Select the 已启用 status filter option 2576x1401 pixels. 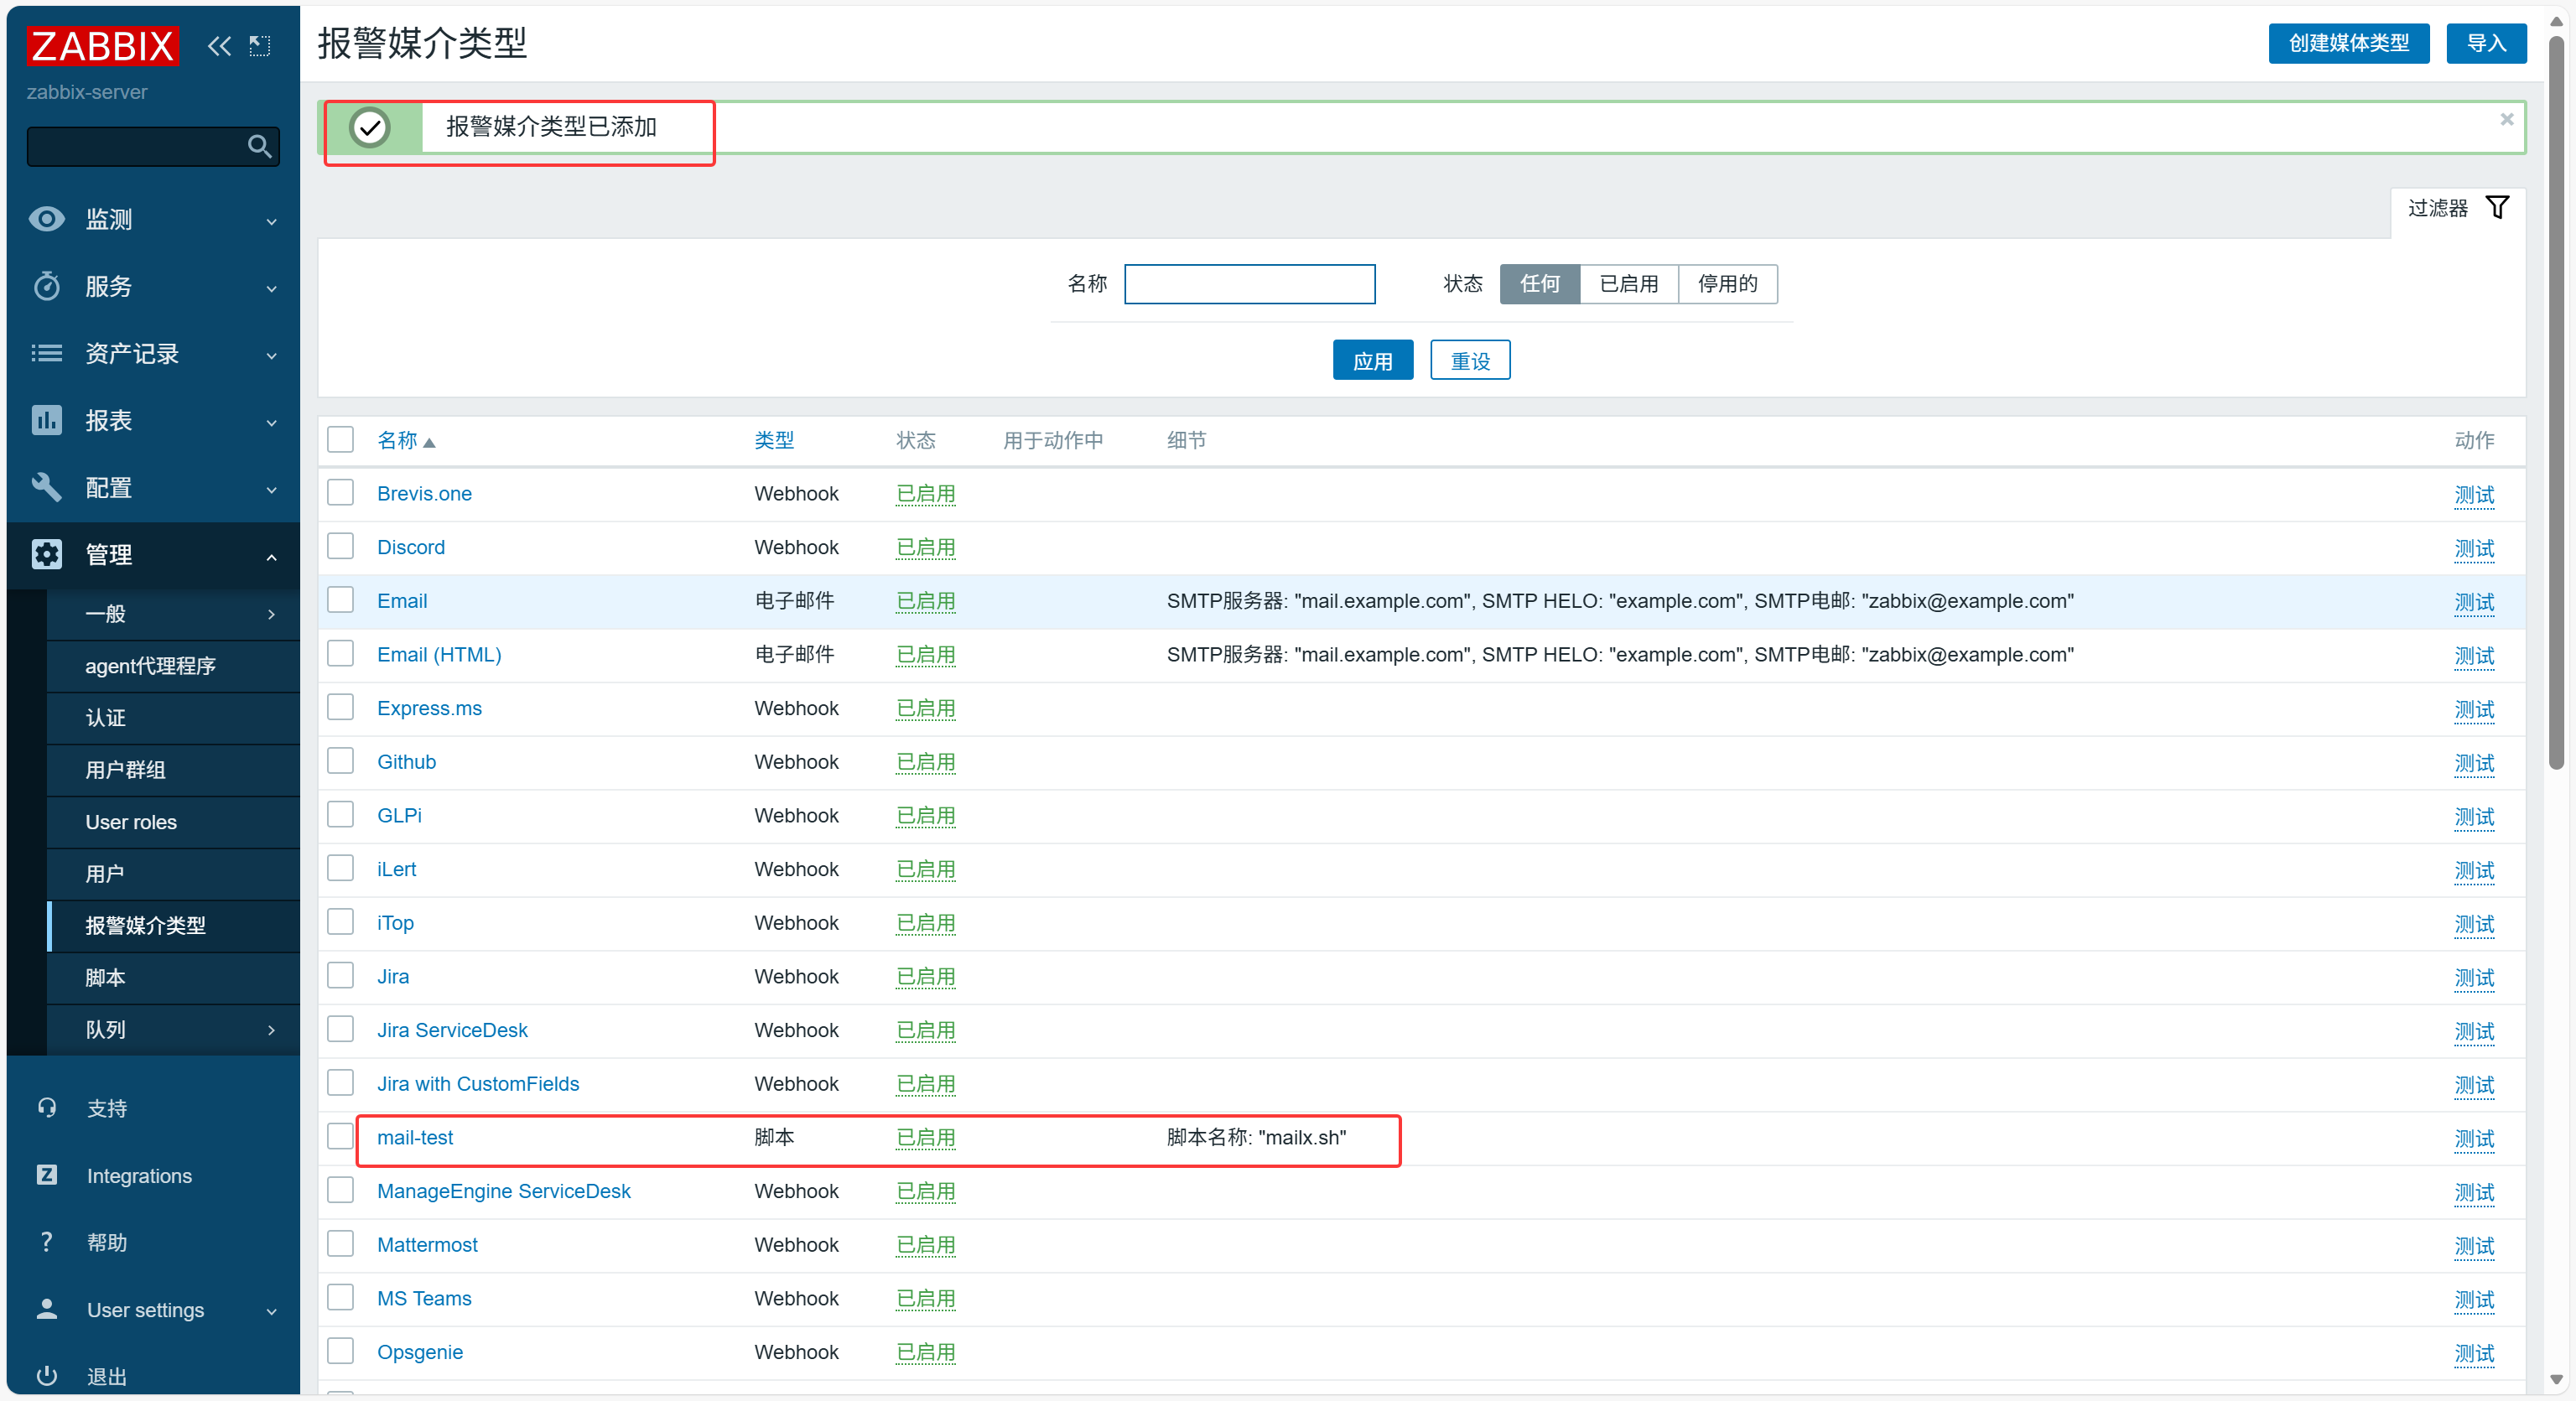point(1629,284)
